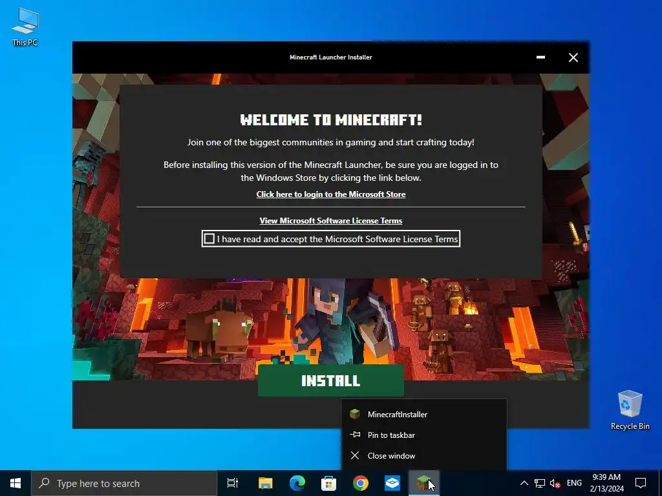
Task: Minimize the Minecraft Launcher Installer window
Action: pos(540,57)
